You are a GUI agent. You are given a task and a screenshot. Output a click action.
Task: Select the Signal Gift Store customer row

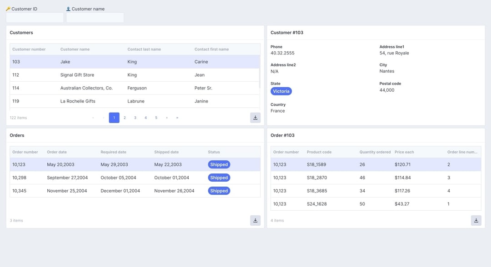(x=135, y=75)
